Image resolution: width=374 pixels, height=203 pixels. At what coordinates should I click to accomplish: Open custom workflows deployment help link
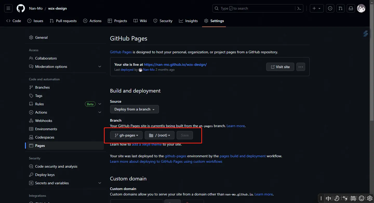[x=166, y=161]
